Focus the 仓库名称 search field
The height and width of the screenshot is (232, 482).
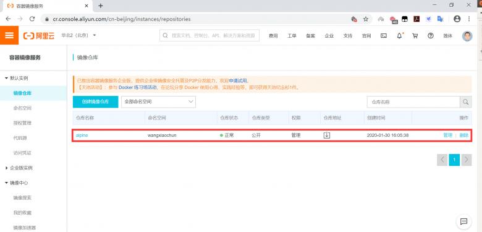point(413,102)
